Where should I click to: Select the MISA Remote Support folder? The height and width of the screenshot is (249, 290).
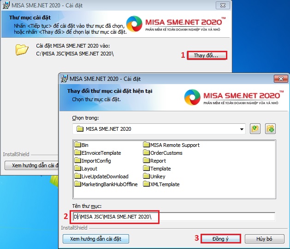point(172,145)
